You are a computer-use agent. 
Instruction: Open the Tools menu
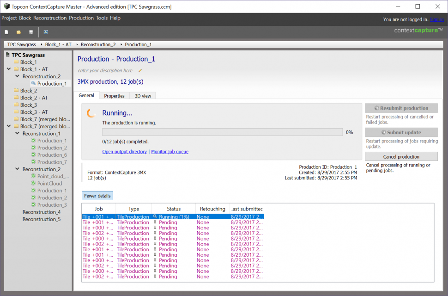click(x=102, y=18)
